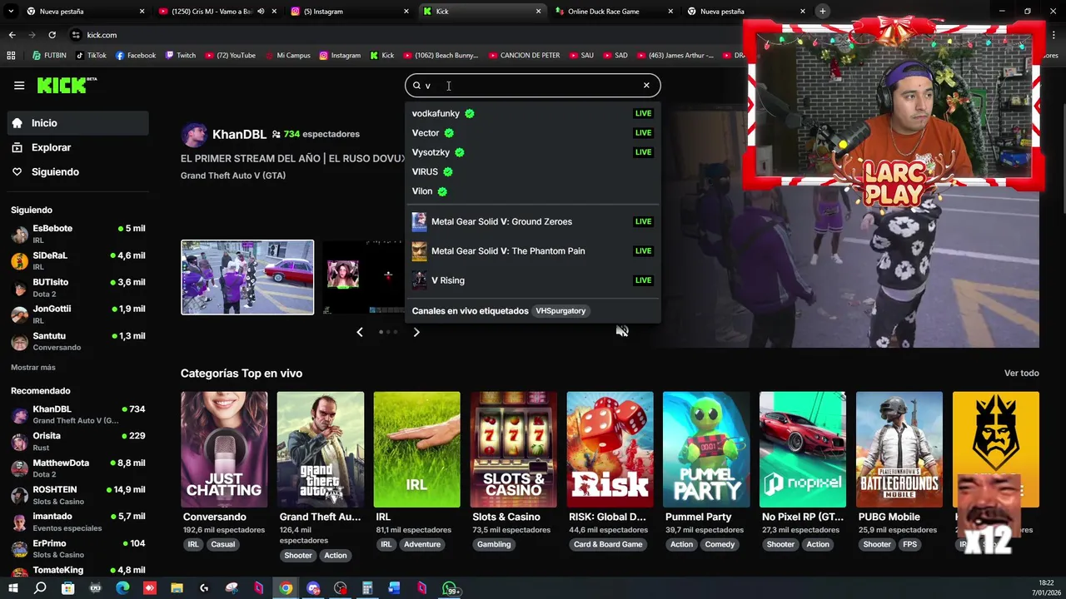Open Metal Gear Solid V: Ground Zeroes category
The width and height of the screenshot is (1066, 599).
[x=532, y=221]
